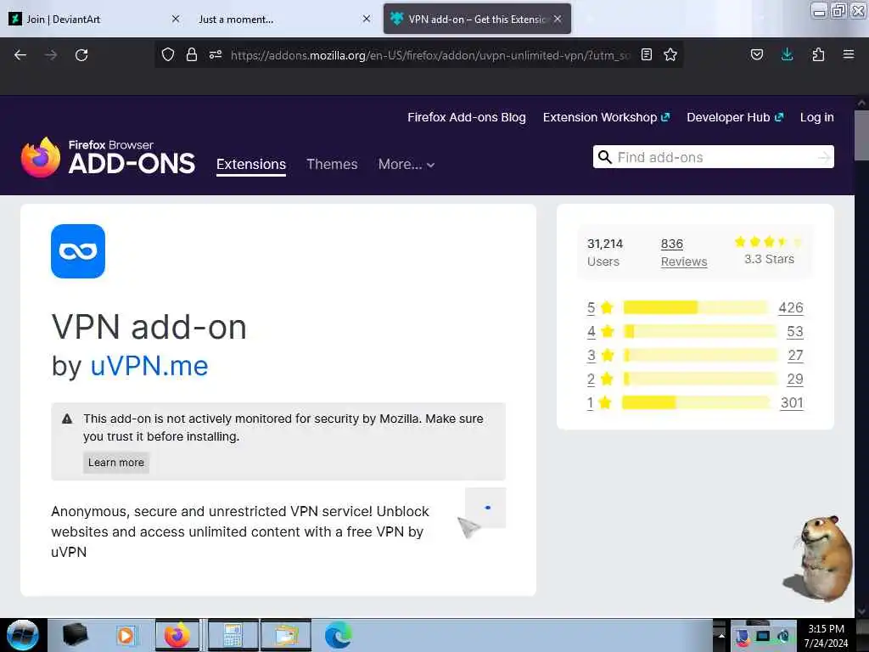Click the 1-star rating bar
869x652 pixels.
click(x=696, y=402)
